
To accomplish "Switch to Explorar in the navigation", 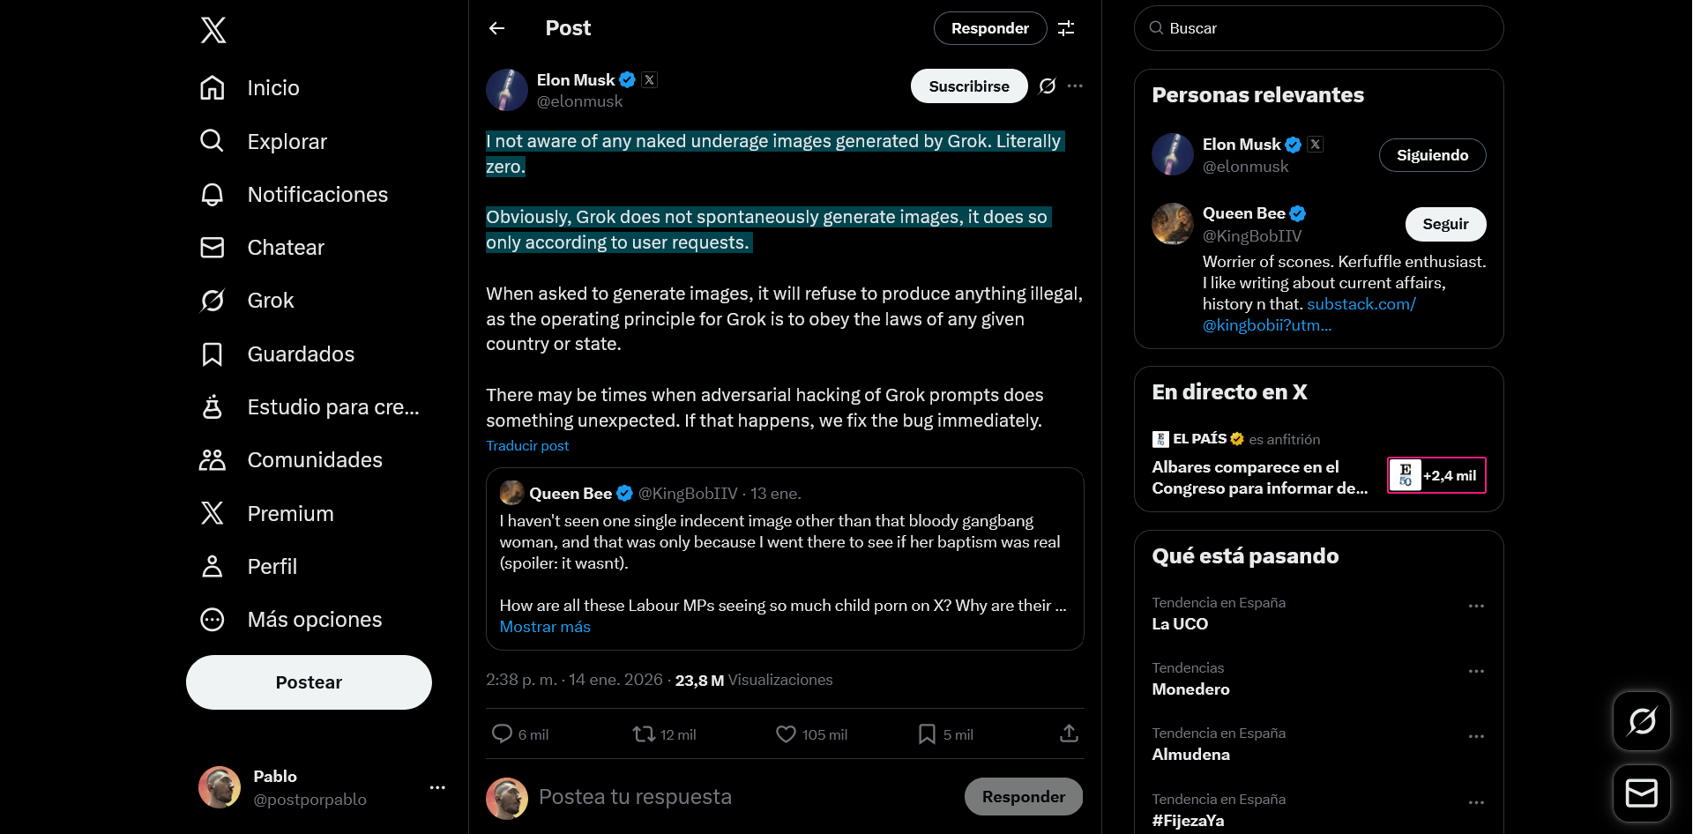I will pyautogui.click(x=213, y=141).
